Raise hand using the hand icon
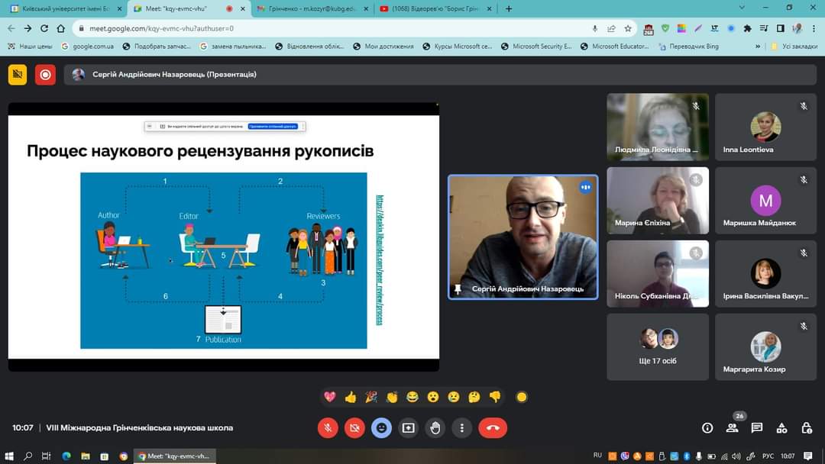Image resolution: width=825 pixels, height=464 pixels. [435, 428]
